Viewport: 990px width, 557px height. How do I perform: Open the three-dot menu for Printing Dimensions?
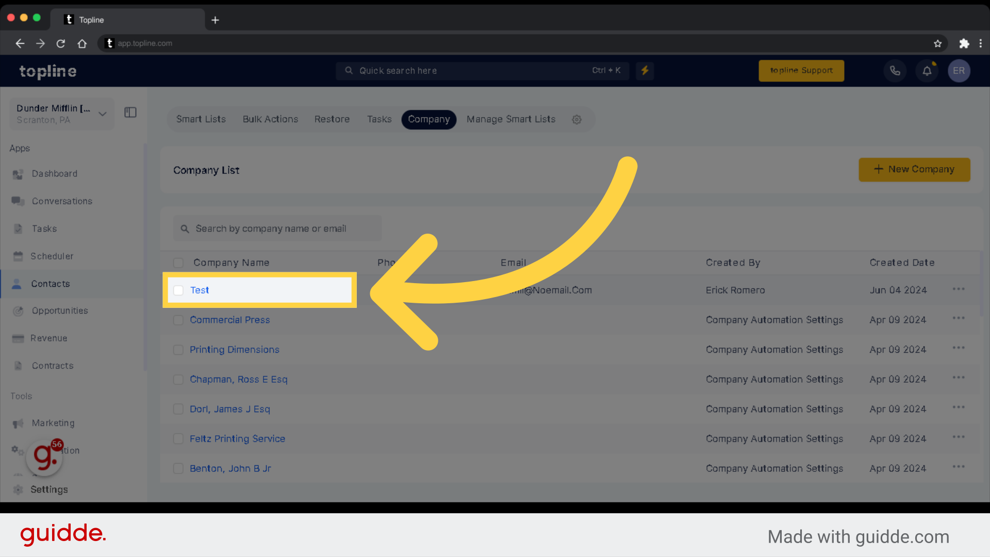pyautogui.click(x=959, y=348)
